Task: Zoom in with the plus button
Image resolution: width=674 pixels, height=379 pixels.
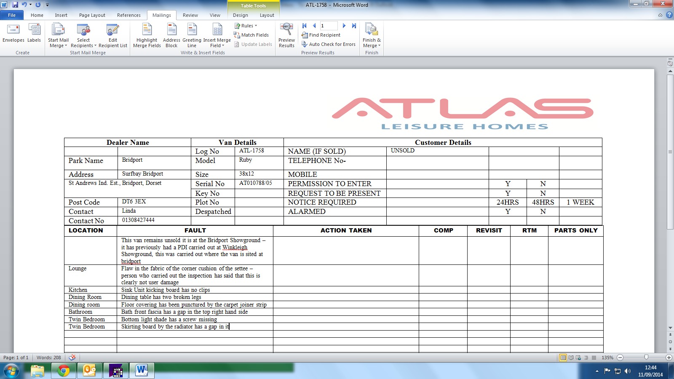Action: pos(669,358)
